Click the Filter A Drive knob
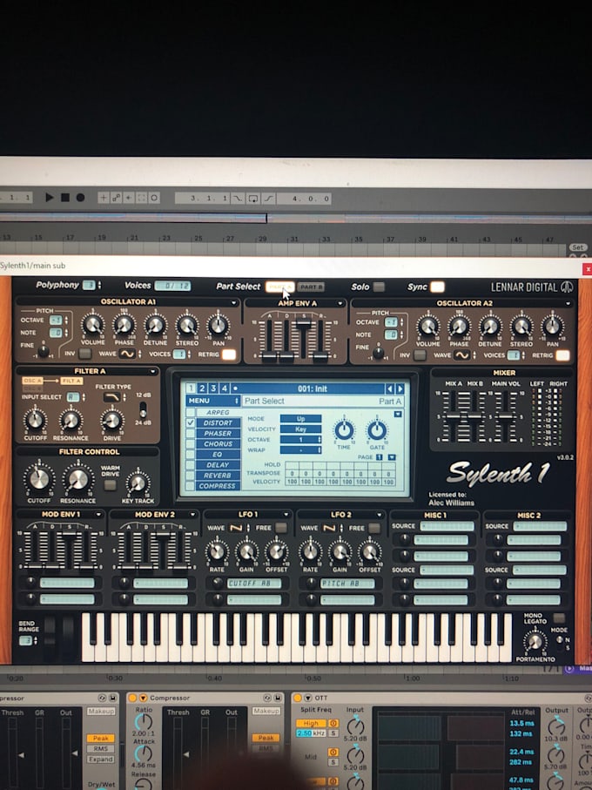Image resolution: width=592 pixels, height=790 pixels. coord(111,420)
